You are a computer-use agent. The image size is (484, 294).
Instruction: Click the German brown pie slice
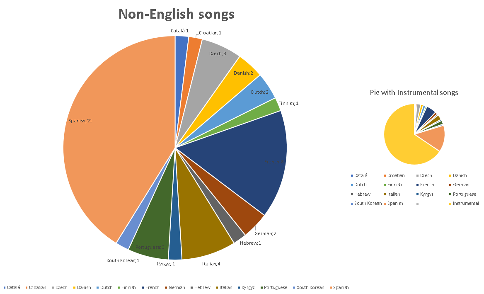coord(241,210)
